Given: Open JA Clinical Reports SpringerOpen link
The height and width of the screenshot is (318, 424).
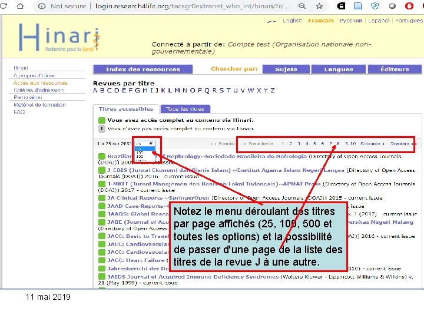Looking at the screenshot, I should [158, 198].
